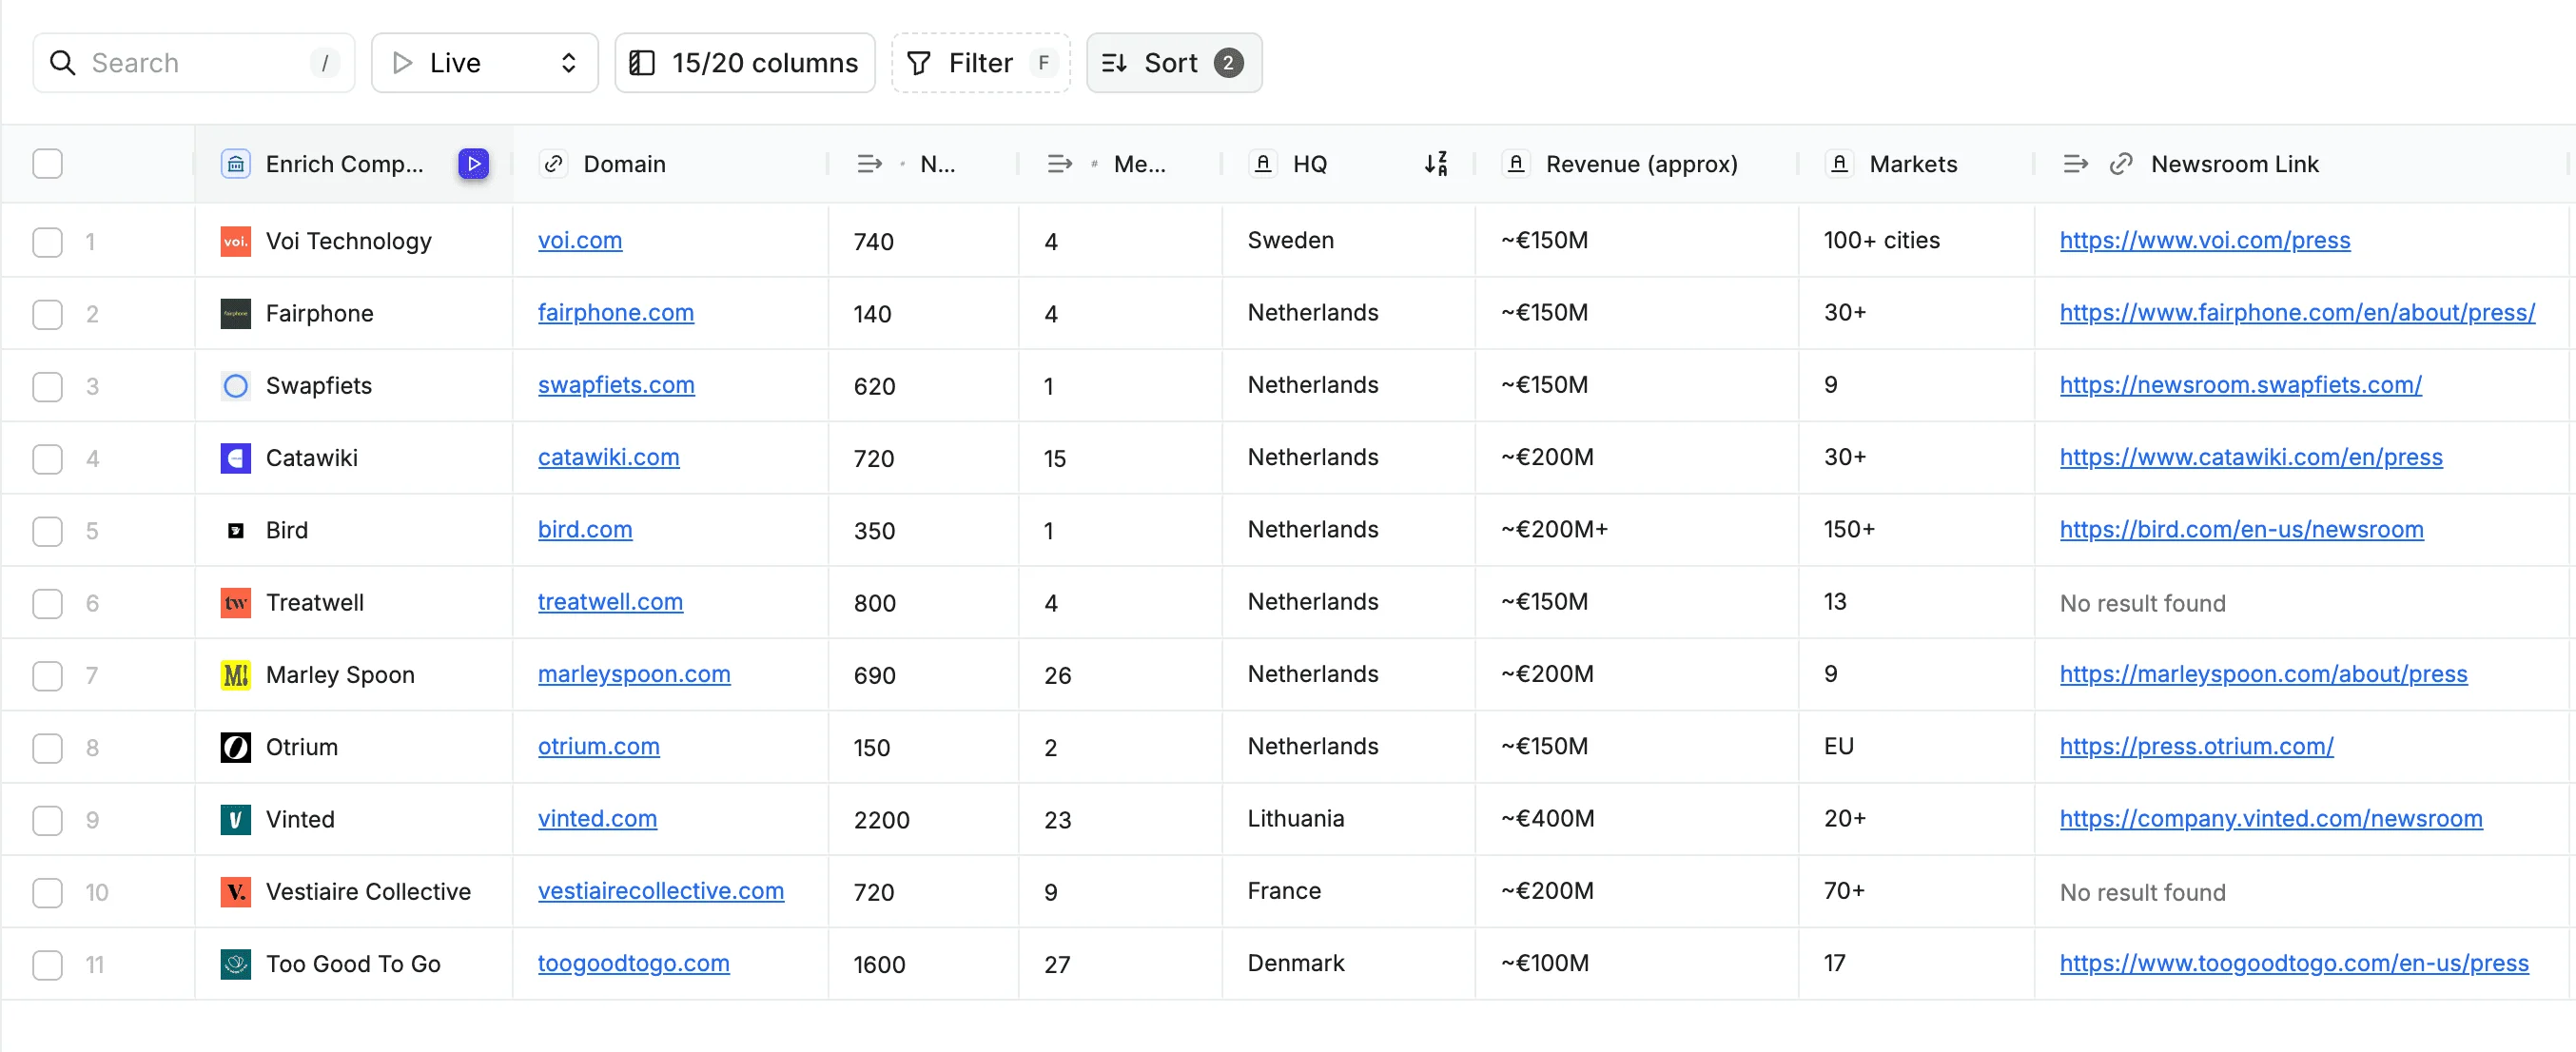Toggle the select-all header checkbox

point(47,164)
